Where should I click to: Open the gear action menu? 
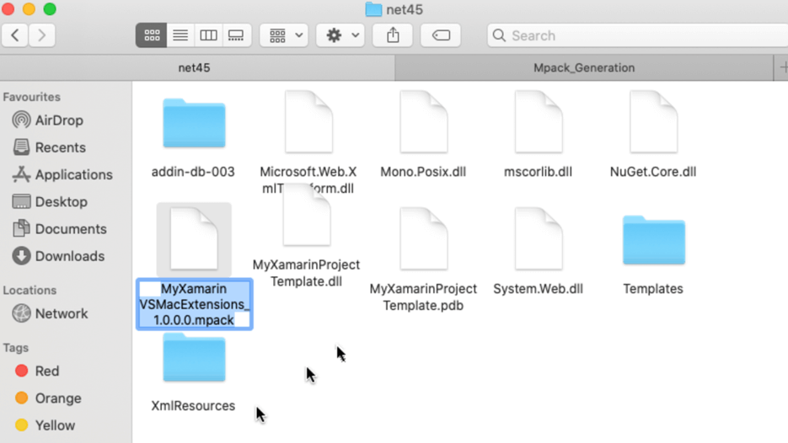click(x=340, y=35)
